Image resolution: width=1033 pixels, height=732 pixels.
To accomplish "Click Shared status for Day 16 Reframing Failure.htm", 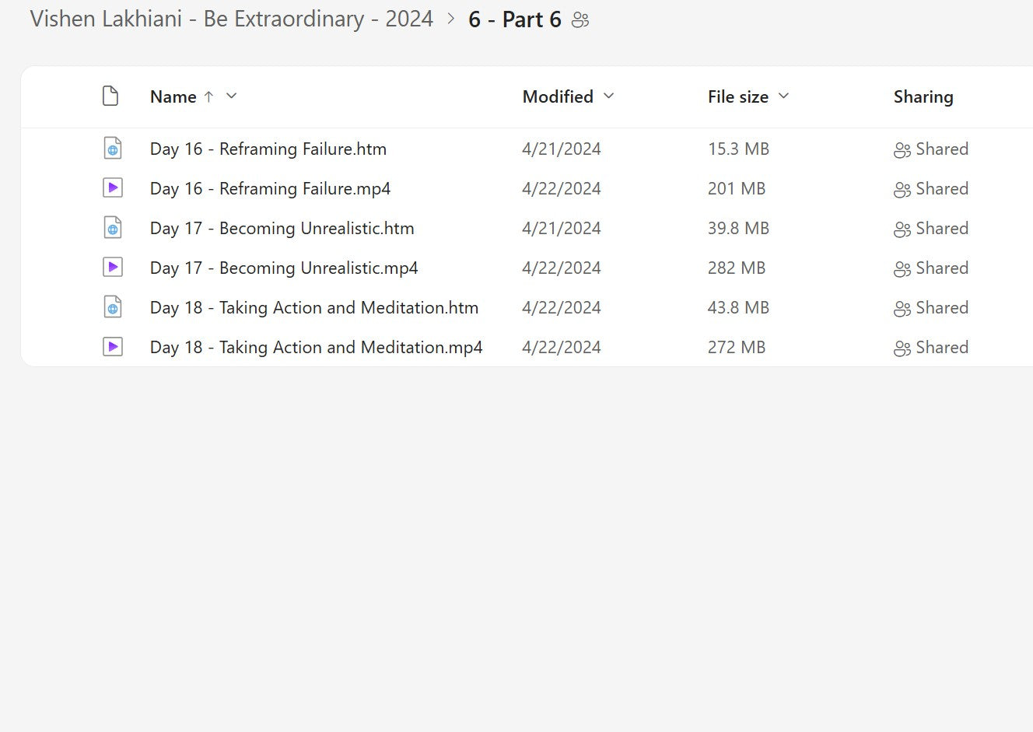I will point(931,149).
